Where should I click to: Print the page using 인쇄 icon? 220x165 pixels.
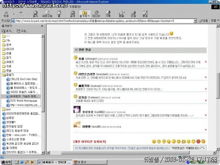[x=133, y=14]
